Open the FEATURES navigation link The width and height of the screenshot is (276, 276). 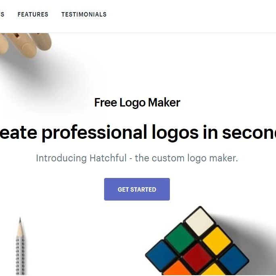tap(33, 14)
